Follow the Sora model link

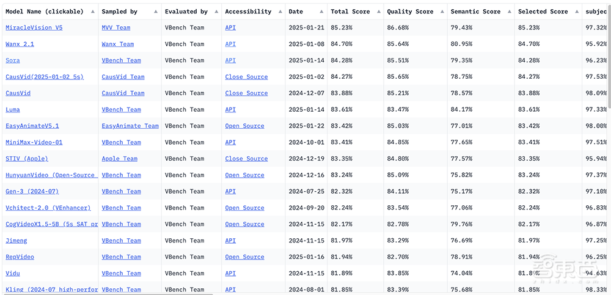[13, 60]
